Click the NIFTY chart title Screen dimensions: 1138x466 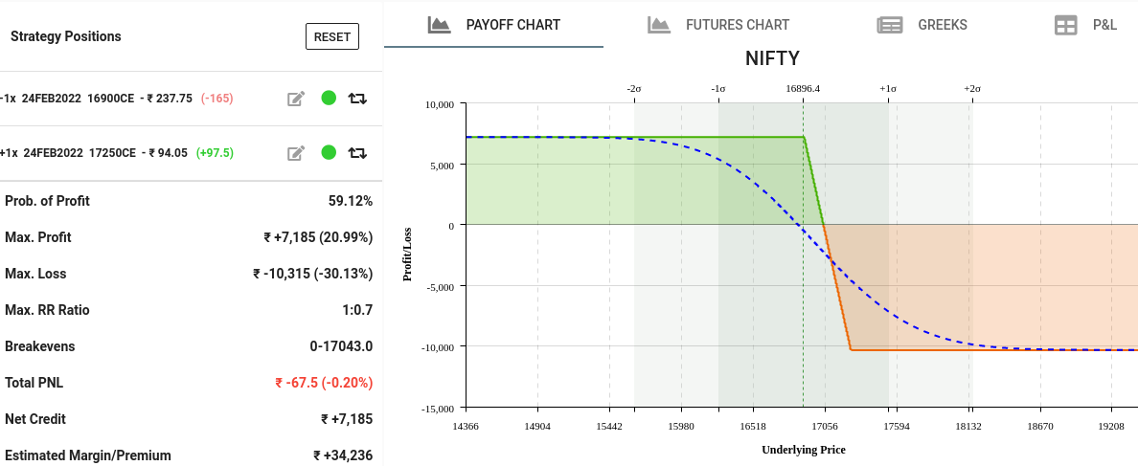[x=772, y=58]
